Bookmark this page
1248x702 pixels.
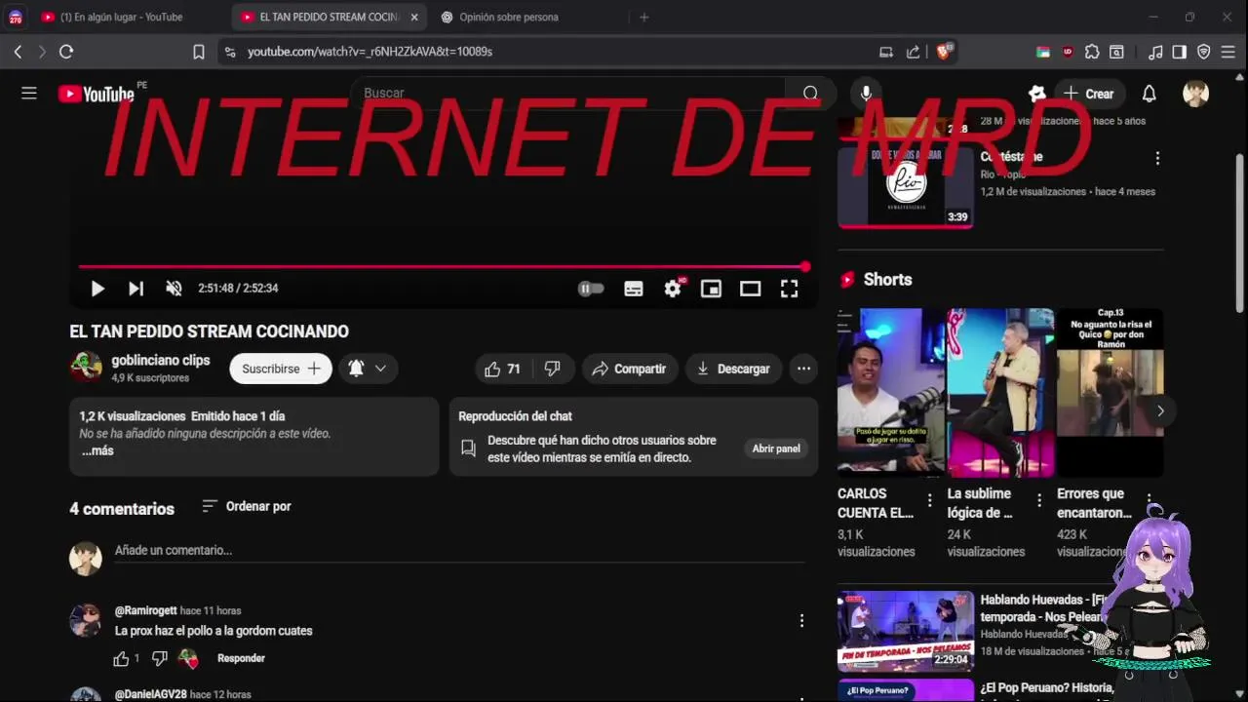click(x=199, y=52)
